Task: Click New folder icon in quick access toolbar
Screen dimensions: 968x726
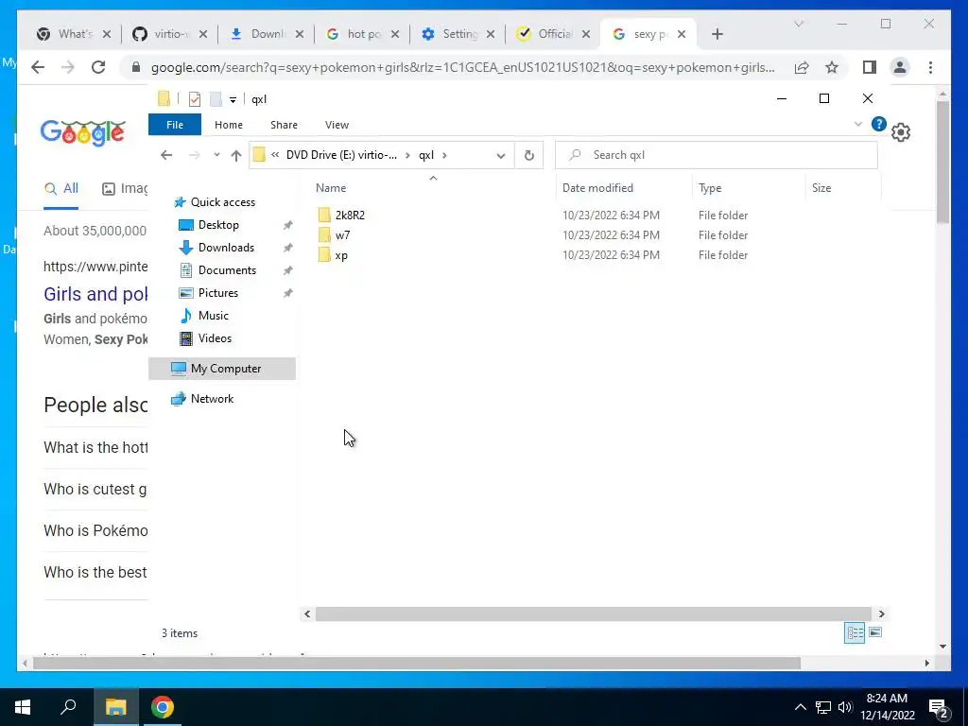Action: [216, 98]
